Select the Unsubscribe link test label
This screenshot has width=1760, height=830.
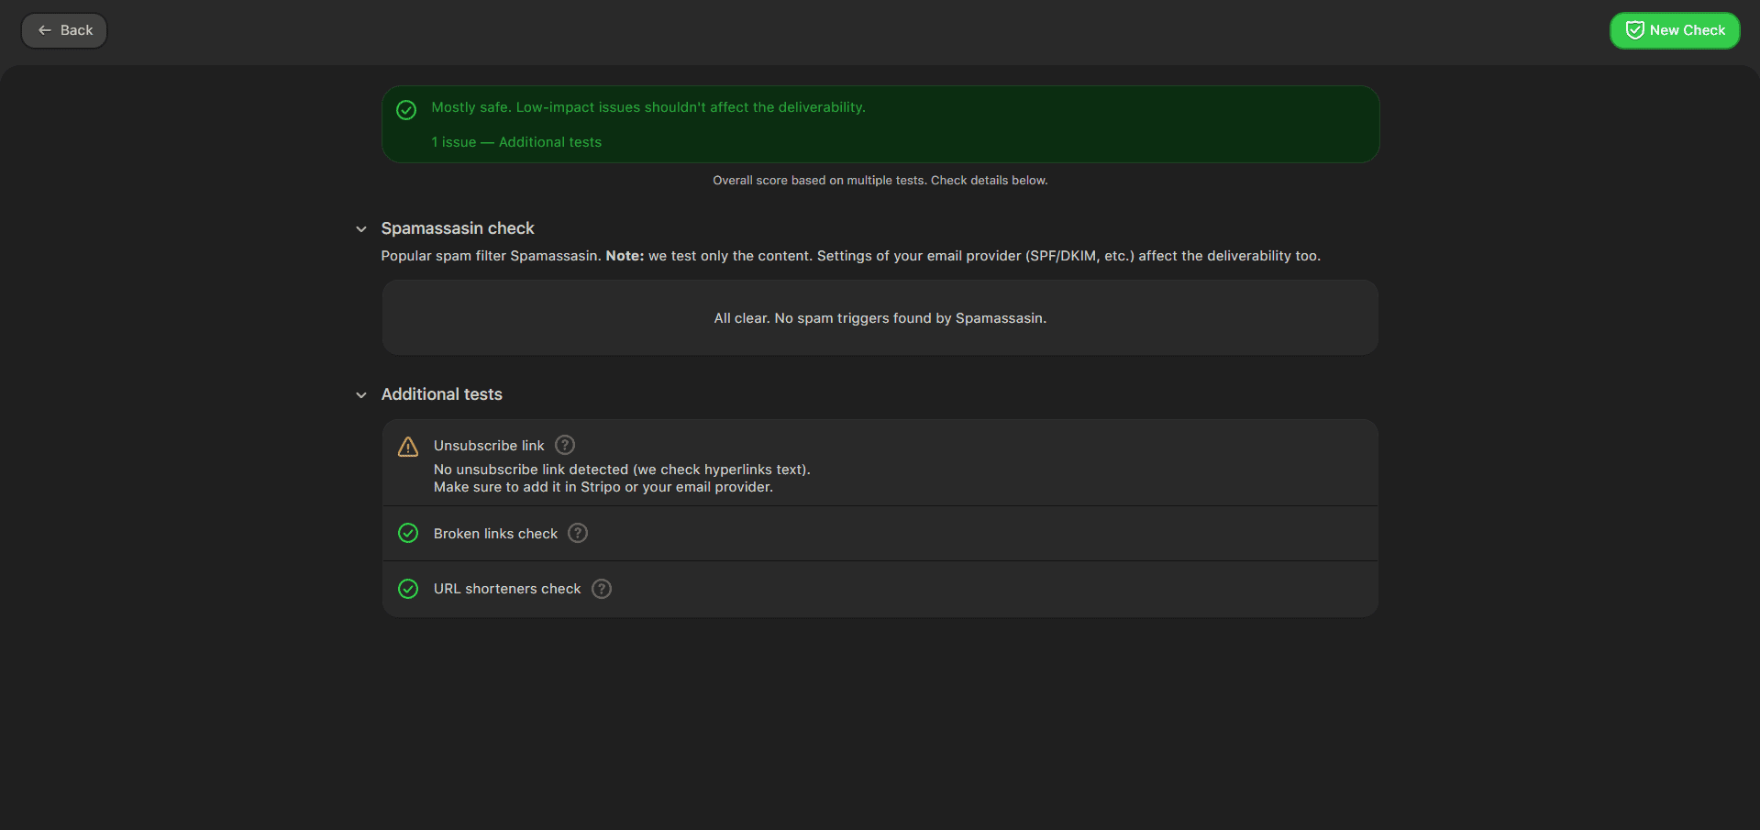coord(489,446)
